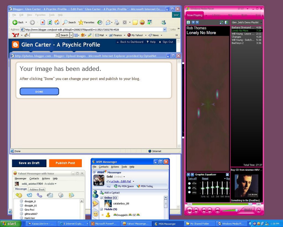Viewport: 283px width, 227px height.
Task: Click the Yahoo toolbar highlighter pen icon
Action: [90, 35]
